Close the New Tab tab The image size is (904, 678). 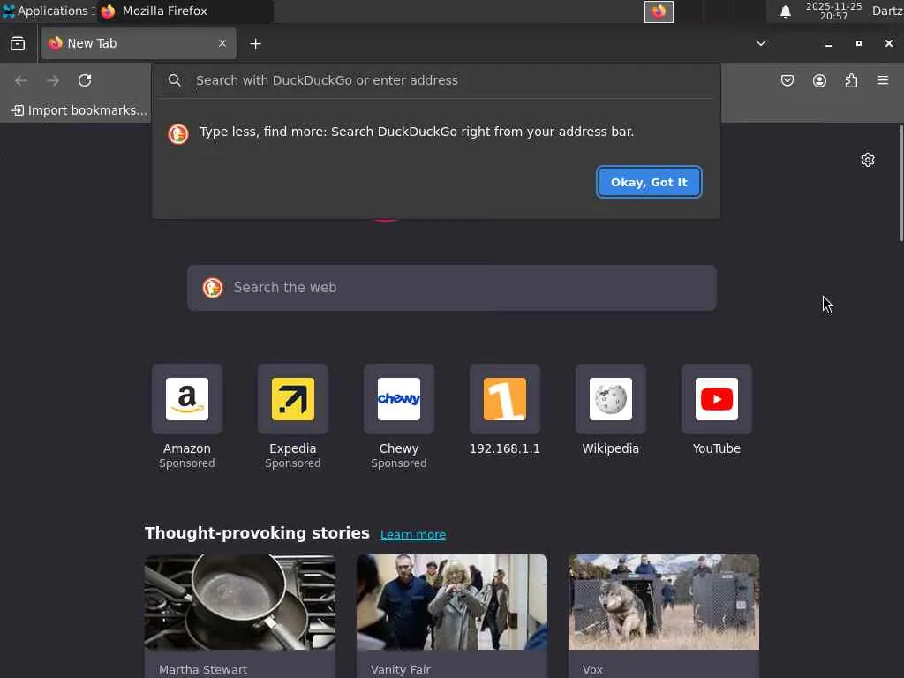(222, 44)
